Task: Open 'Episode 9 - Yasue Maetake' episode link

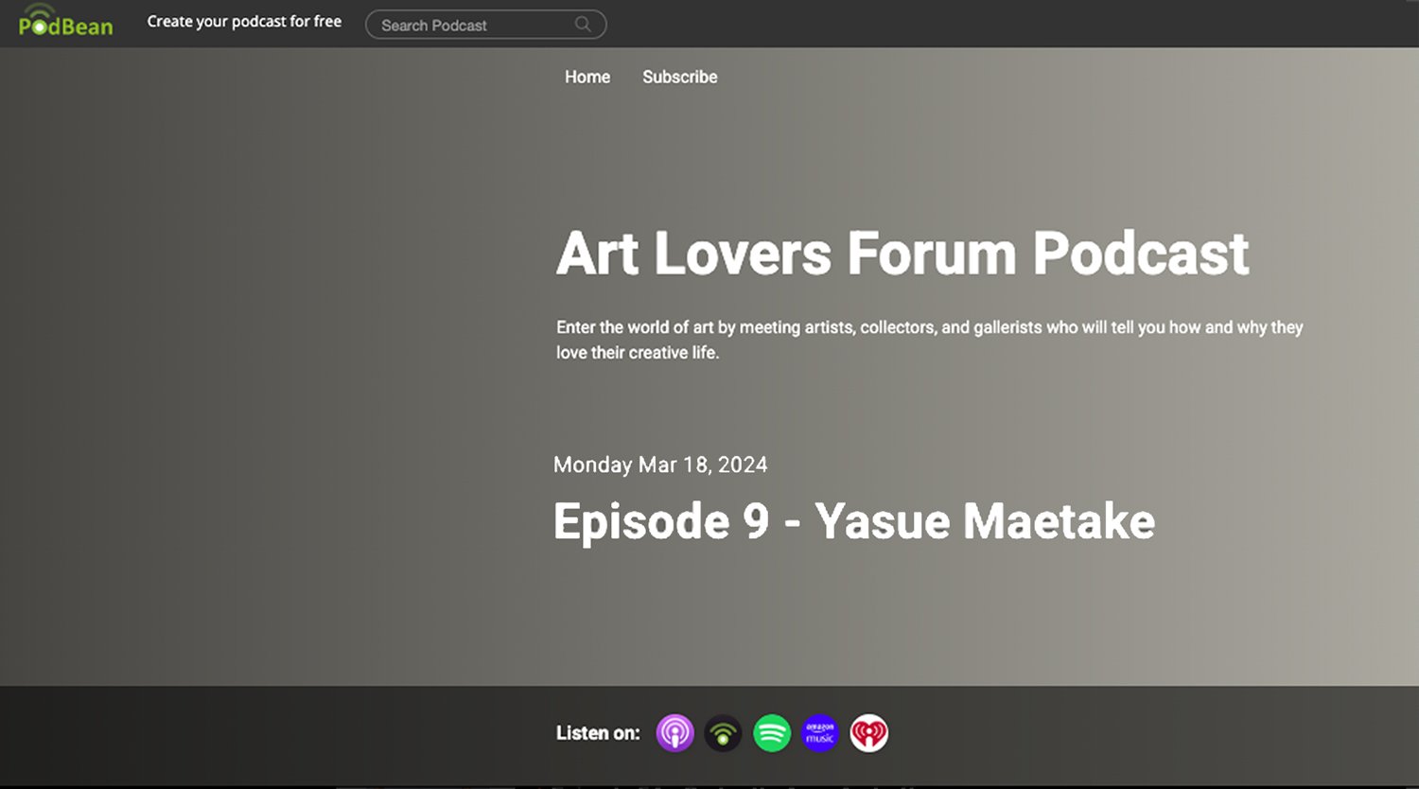Action: [x=854, y=521]
